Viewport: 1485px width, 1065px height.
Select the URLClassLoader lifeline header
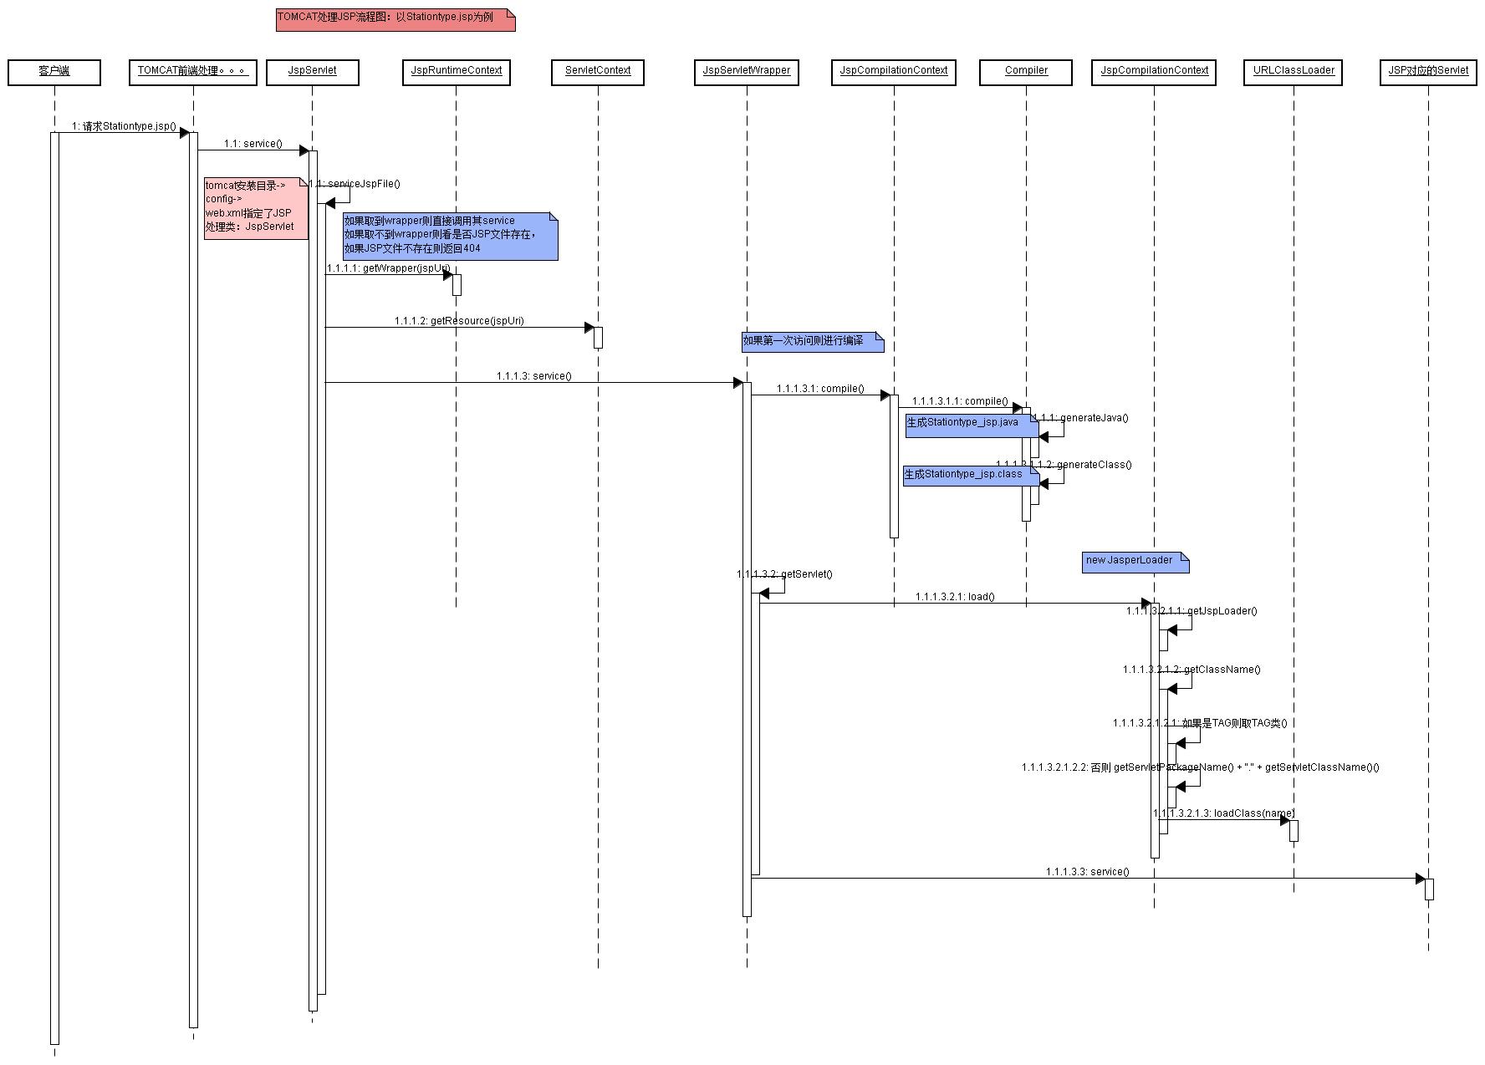click(x=1294, y=73)
